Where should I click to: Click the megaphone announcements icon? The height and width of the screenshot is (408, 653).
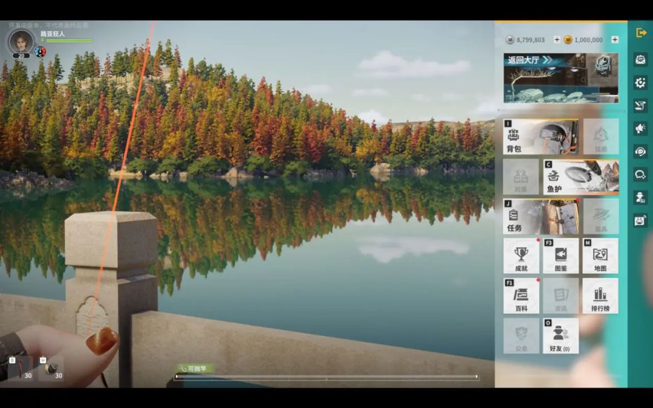tap(640, 129)
